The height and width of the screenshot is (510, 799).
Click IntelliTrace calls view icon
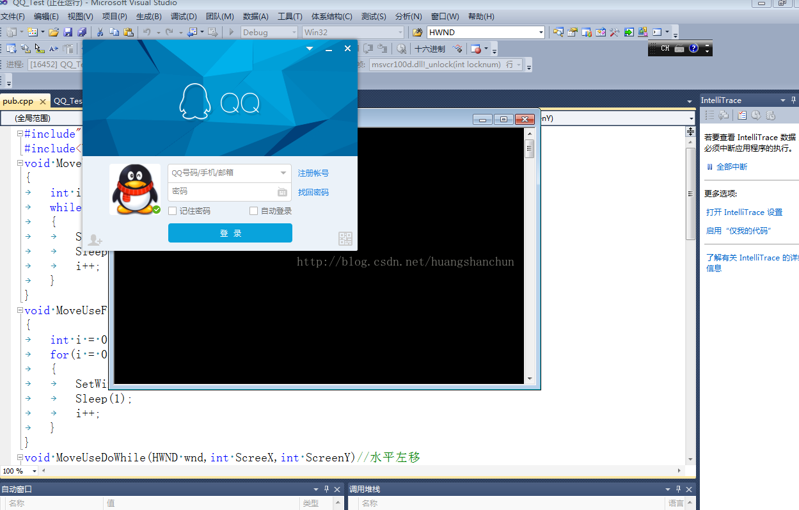pyautogui.click(x=724, y=115)
